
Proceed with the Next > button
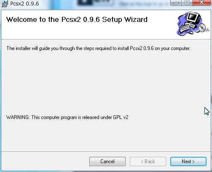188,161
